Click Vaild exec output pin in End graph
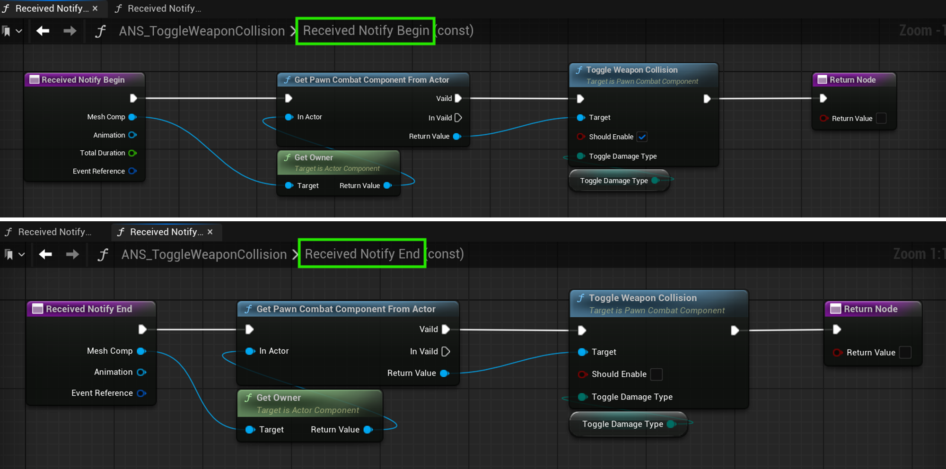This screenshot has height=469, width=946. (x=446, y=330)
